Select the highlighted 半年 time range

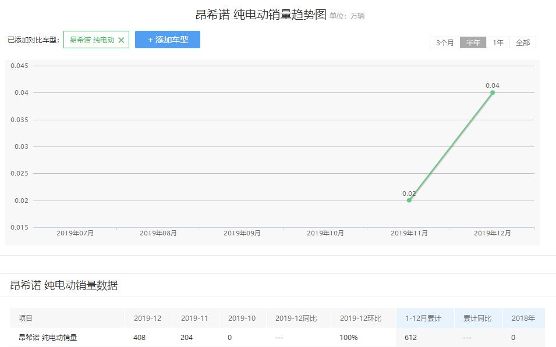pyautogui.click(x=473, y=42)
